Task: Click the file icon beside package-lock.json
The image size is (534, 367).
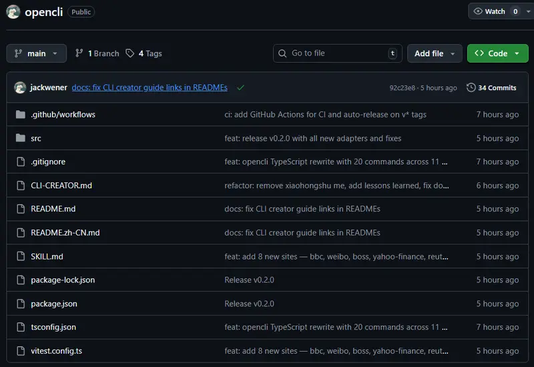Action: tap(21, 280)
